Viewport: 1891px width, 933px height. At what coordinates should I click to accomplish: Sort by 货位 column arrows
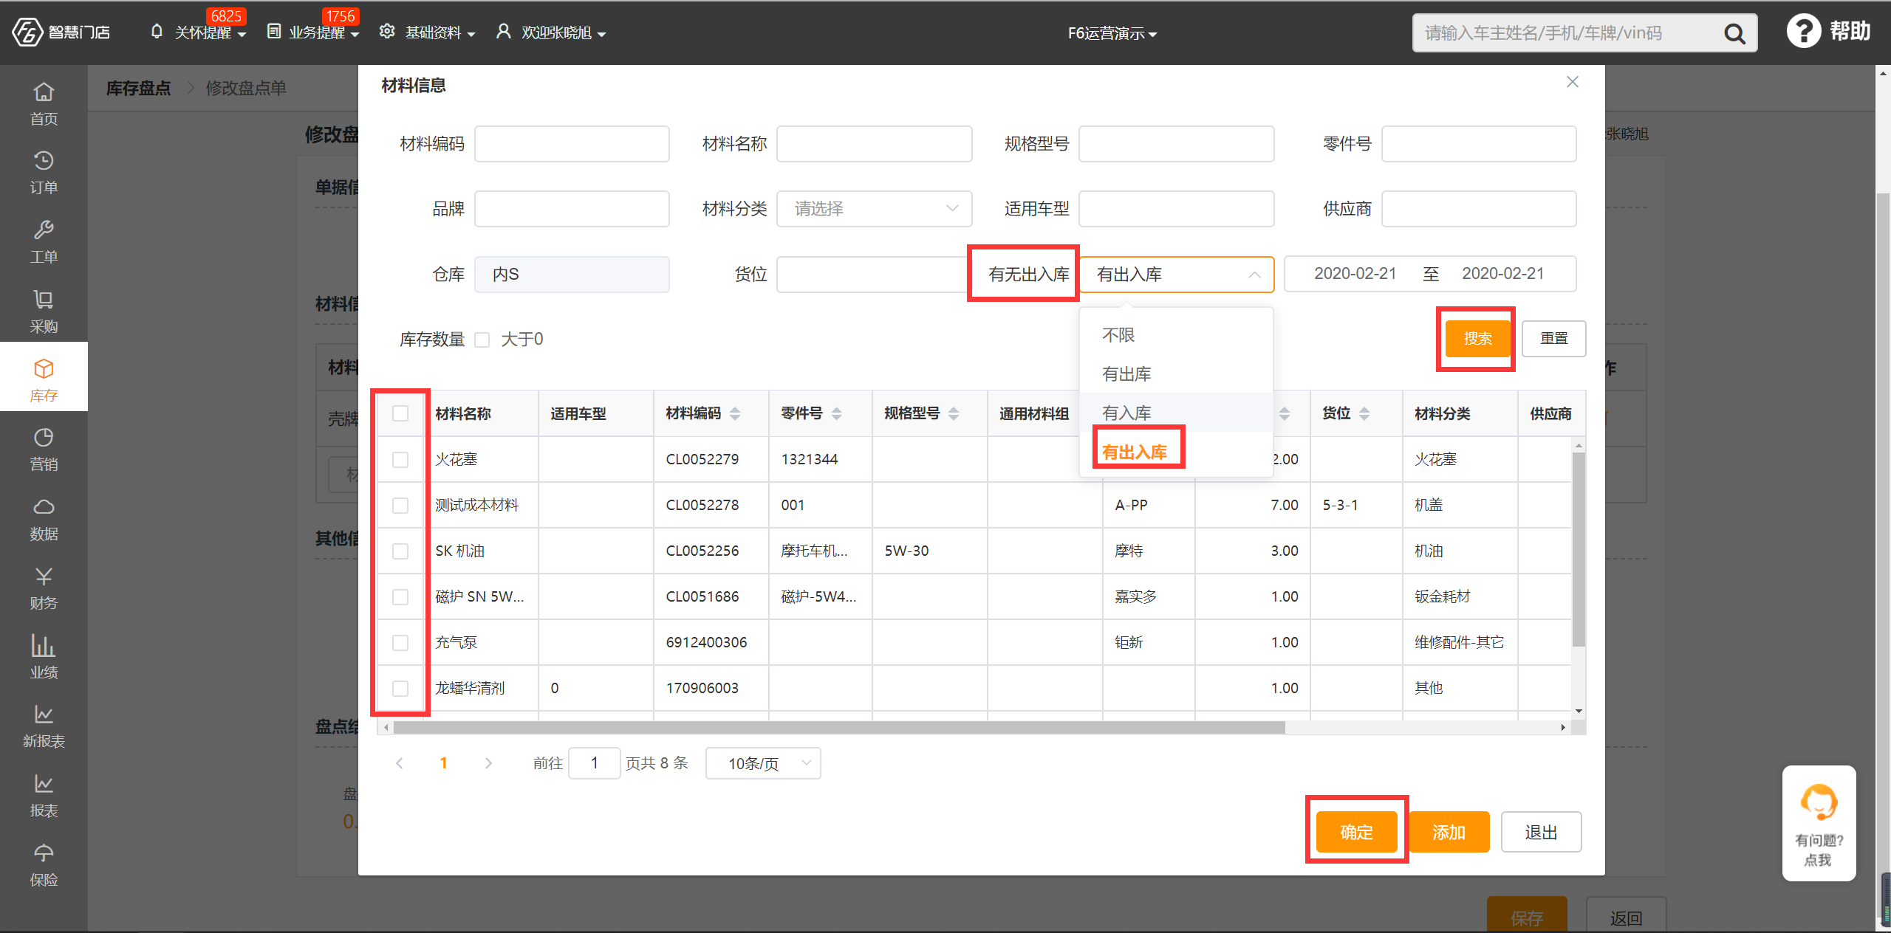coord(1364,413)
